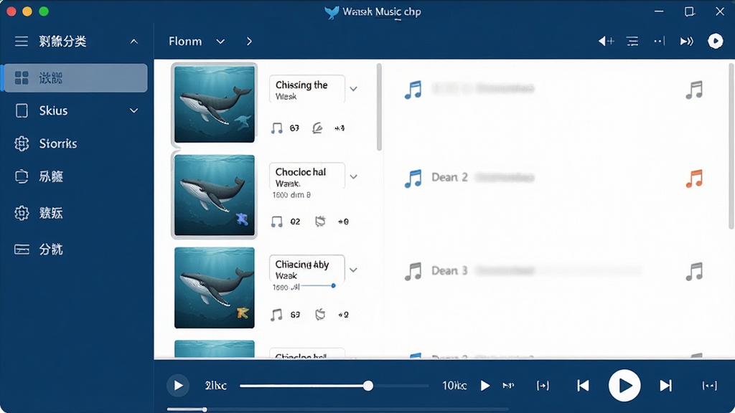735x413 pixels.
Task: Click the small play button at left of player bar
Action: 178,385
